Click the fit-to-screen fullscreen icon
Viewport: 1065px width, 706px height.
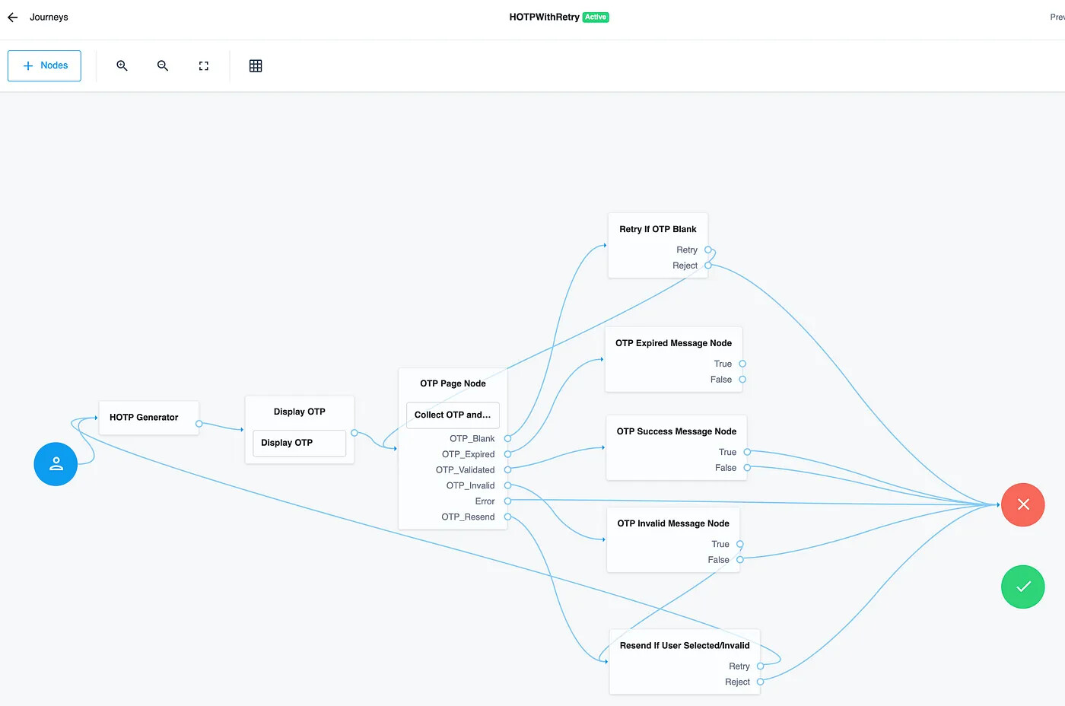coord(204,66)
